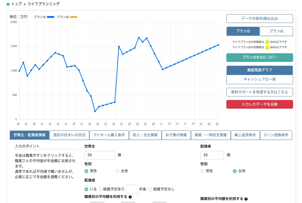Click データの保存/読み込み button
This screenshot has height=203, width=302.
(x=260, y=19)
